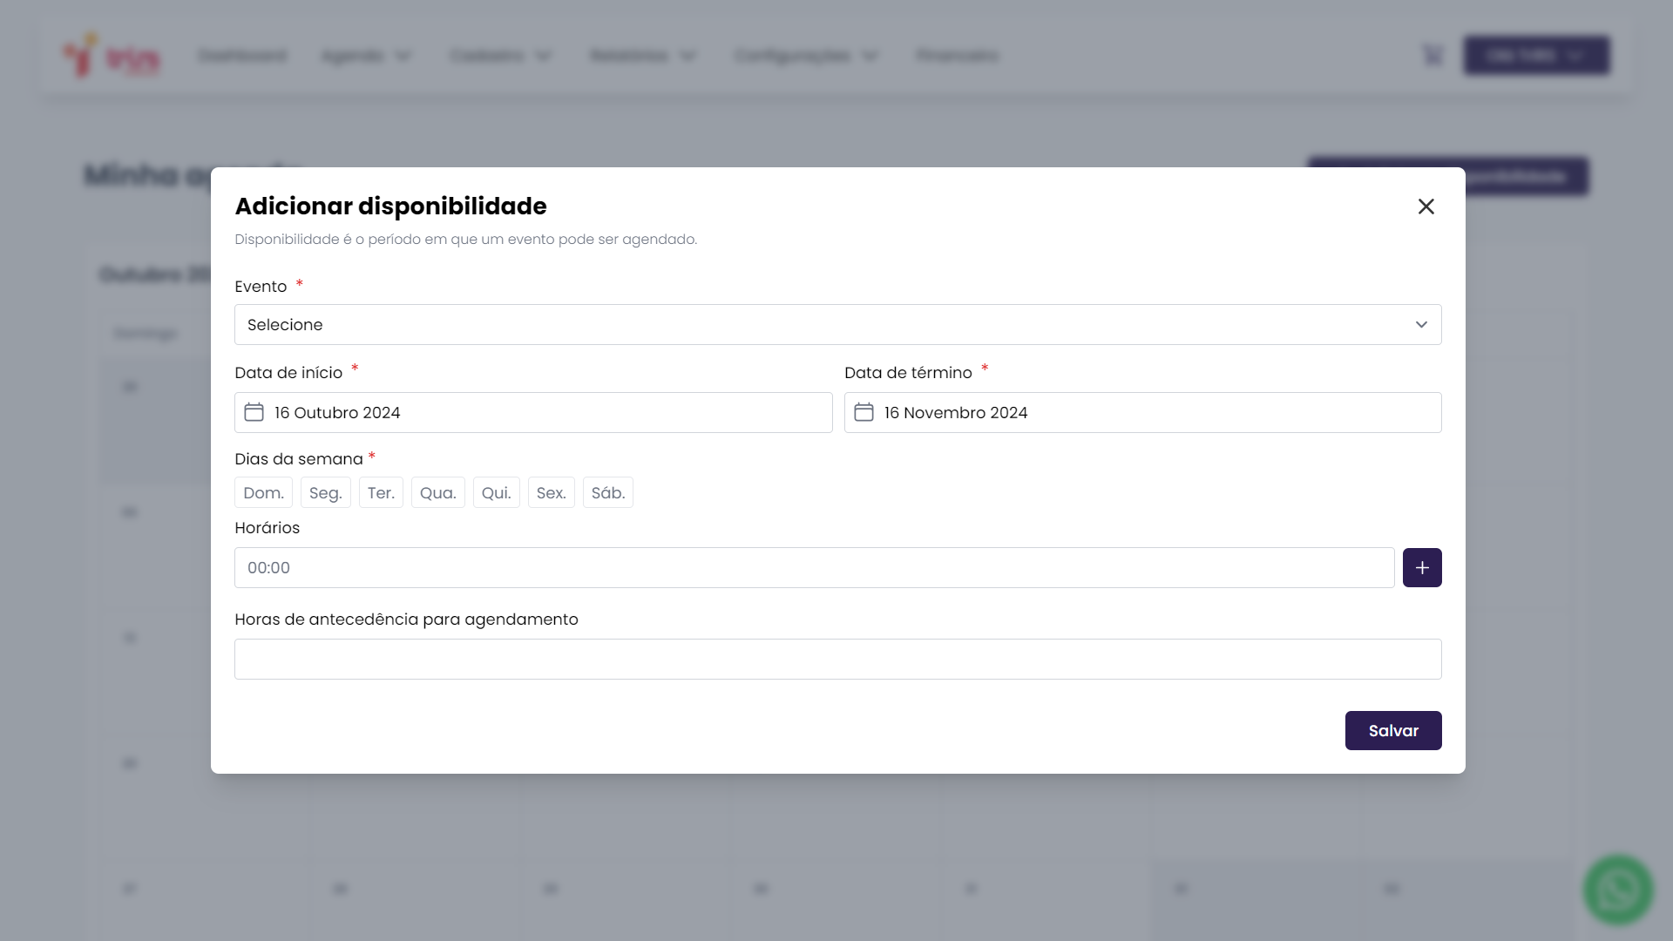Open the Financeiro menu item
The width and height of the screenshot is (1673, 941).
point(957,56)
